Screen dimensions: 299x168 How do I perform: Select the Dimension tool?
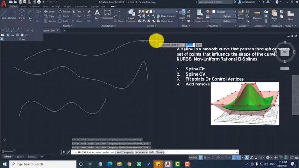point(107,14)
